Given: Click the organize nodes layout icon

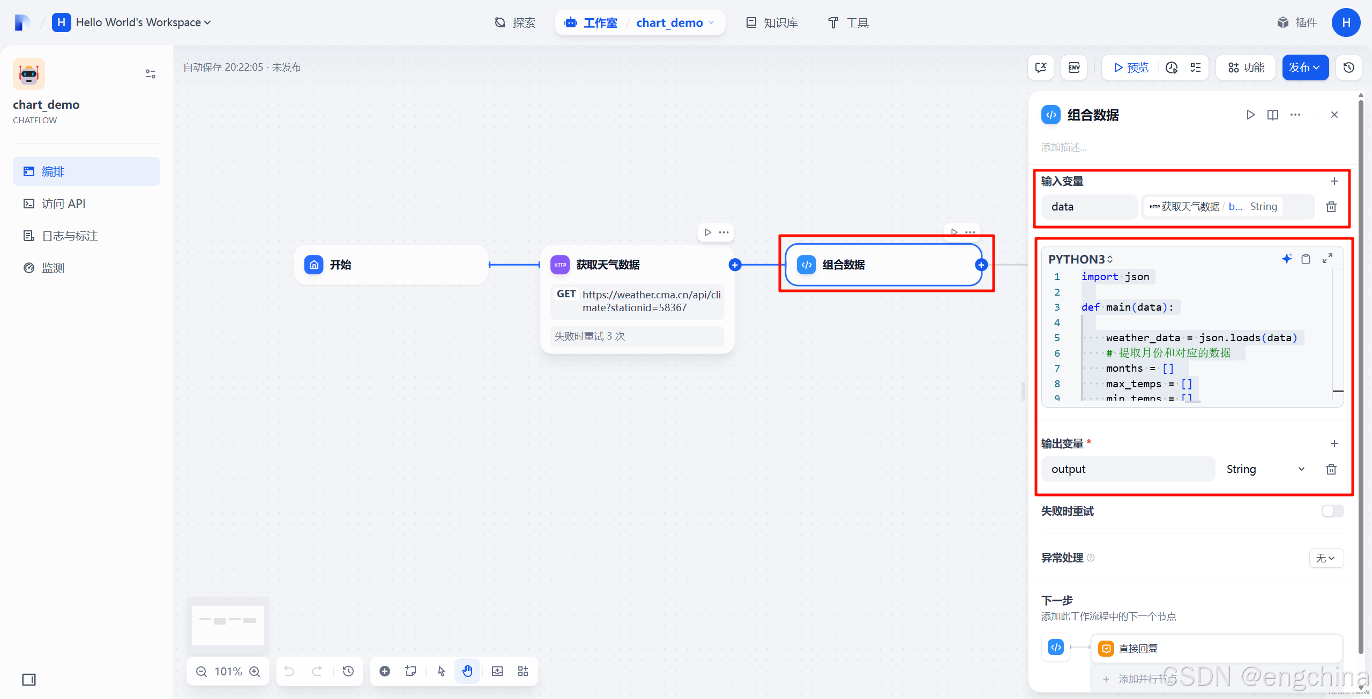Looking at the screenshot, I should 523,671.
